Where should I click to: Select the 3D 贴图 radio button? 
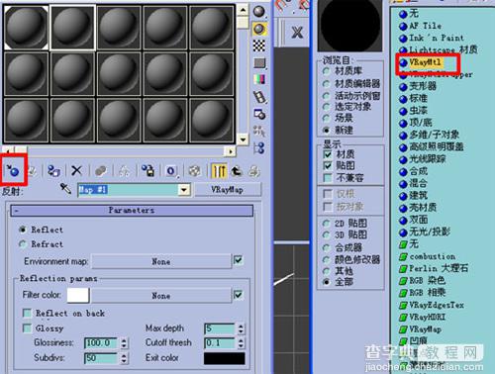pos(327,235)
